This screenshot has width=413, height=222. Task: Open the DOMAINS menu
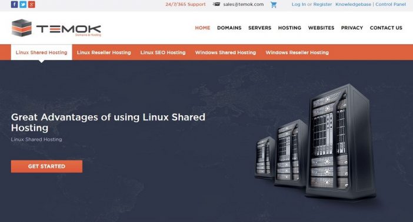click(x=229, y=28)
